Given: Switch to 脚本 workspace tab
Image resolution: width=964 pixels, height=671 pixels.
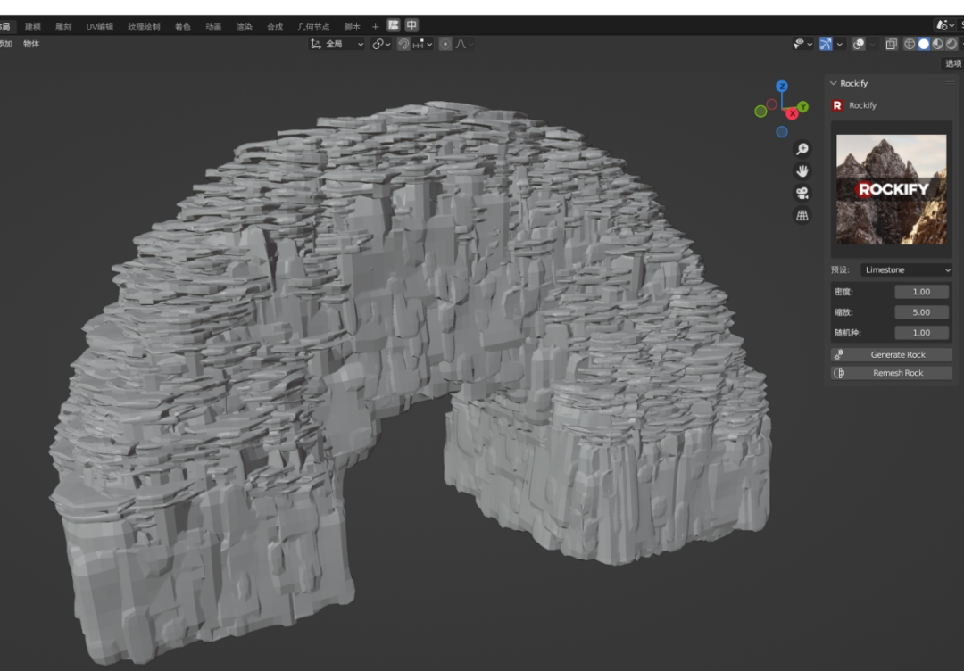Looking at the screenshot, I should (353, 27).
